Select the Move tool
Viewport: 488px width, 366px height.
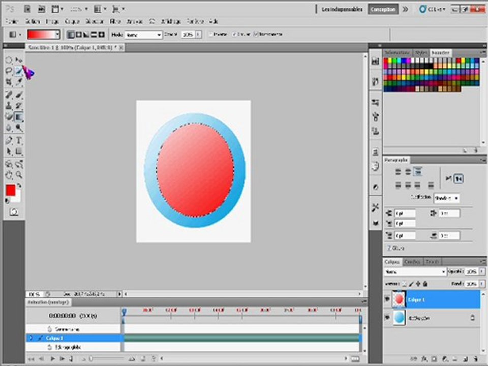pos(19,60)
